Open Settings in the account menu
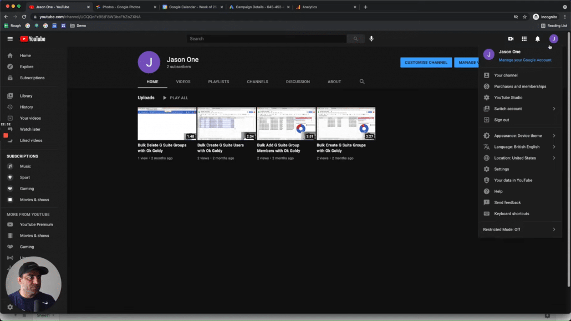 click(520, 169)
